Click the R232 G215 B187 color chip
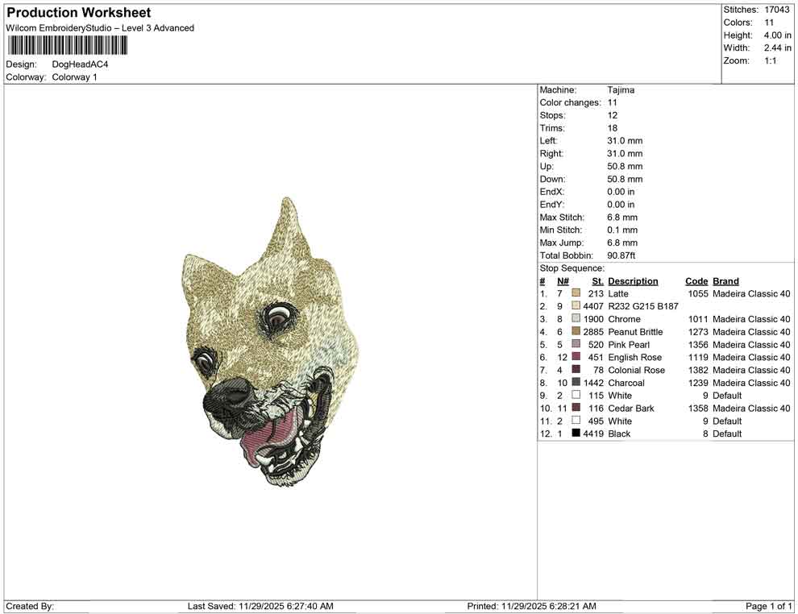798x614 pixels. (x=576, y=306)
